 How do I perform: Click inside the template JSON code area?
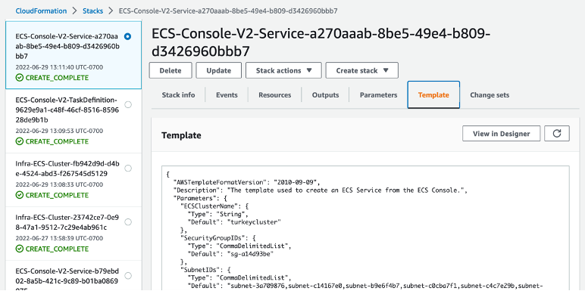point(365,228)
